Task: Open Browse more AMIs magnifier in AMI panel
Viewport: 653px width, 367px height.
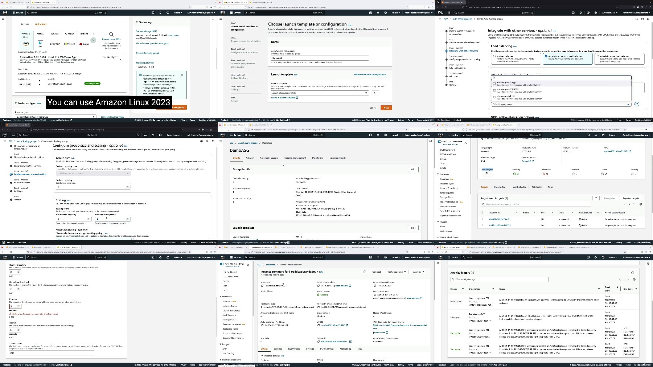Action: tap(111, 34)
